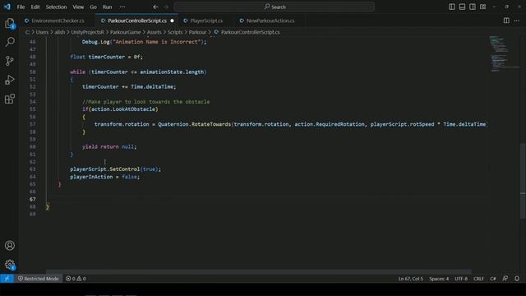Open the Accounts menu icon
The width and height of the screenshot is (526, 296).
coord(10,245)
